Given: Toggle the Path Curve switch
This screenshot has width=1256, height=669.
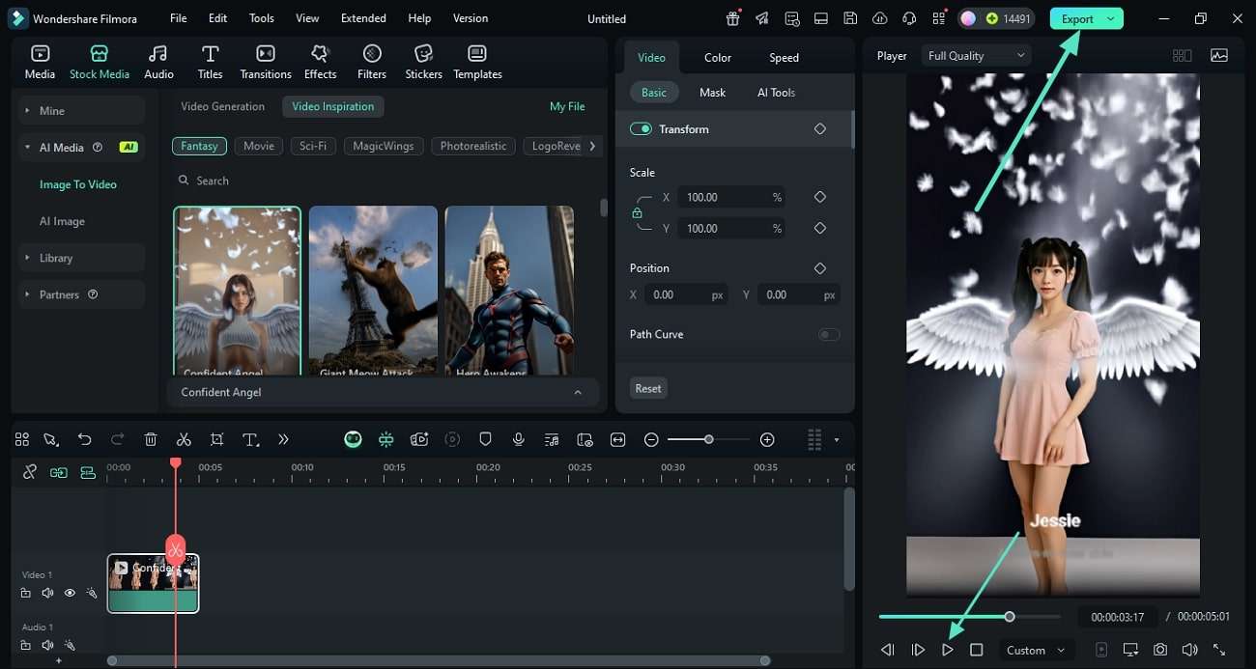Looking at the screenshot, I should (x=829, y=334).
